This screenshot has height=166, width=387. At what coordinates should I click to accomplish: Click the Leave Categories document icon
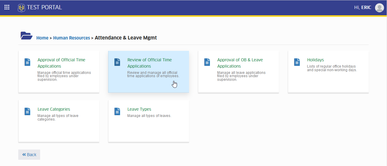pos(28,111)
